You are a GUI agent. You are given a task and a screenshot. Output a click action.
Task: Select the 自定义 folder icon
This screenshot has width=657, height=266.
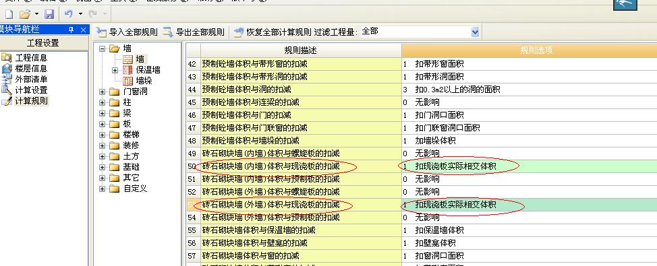[x=115, y=189]
